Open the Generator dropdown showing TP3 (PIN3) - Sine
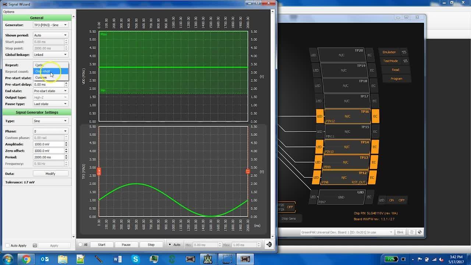471x265 pixels. [50, 25]
